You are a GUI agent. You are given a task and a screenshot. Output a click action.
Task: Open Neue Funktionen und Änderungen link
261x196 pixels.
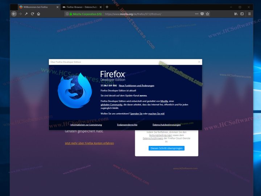[137, 86]
